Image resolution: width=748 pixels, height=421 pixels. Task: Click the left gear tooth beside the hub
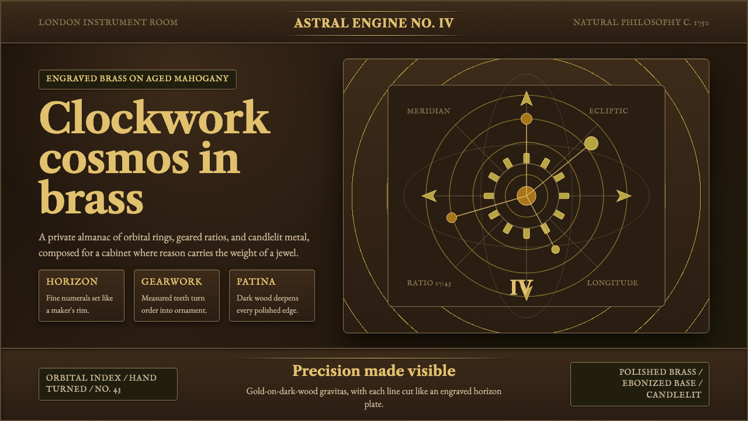[x=489, y=196]
